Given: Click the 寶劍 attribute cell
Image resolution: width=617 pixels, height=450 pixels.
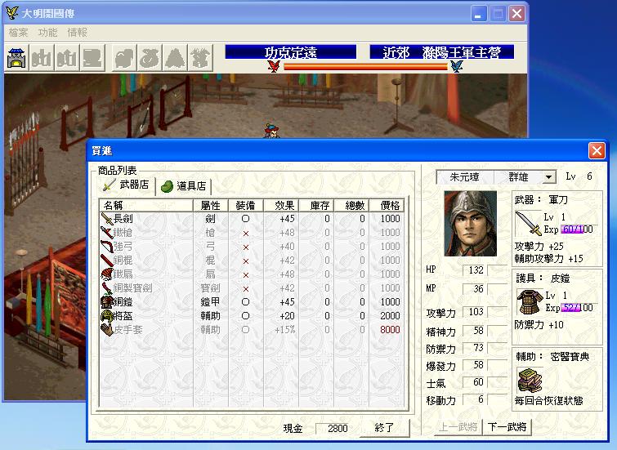Looking at the screenshot, I should click(211, 288).
